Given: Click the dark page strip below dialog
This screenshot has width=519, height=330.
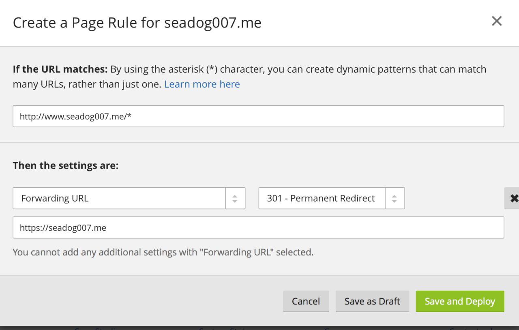Looking at the screenshot, I should click(259, 328).
